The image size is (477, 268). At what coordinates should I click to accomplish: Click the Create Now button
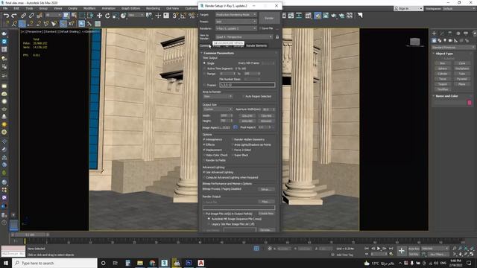[x=266, y=214]
